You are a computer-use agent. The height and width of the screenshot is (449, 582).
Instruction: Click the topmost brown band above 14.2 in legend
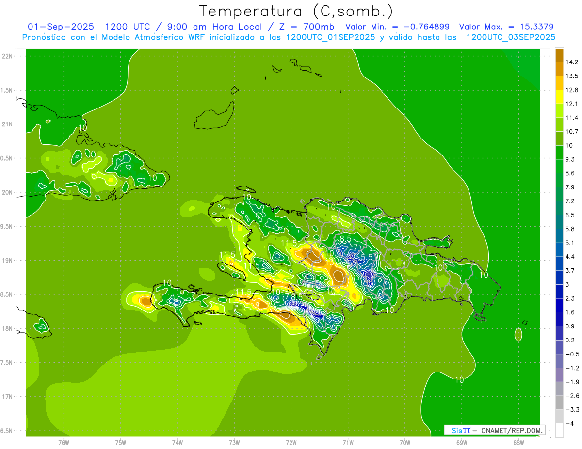pos(559,55)
